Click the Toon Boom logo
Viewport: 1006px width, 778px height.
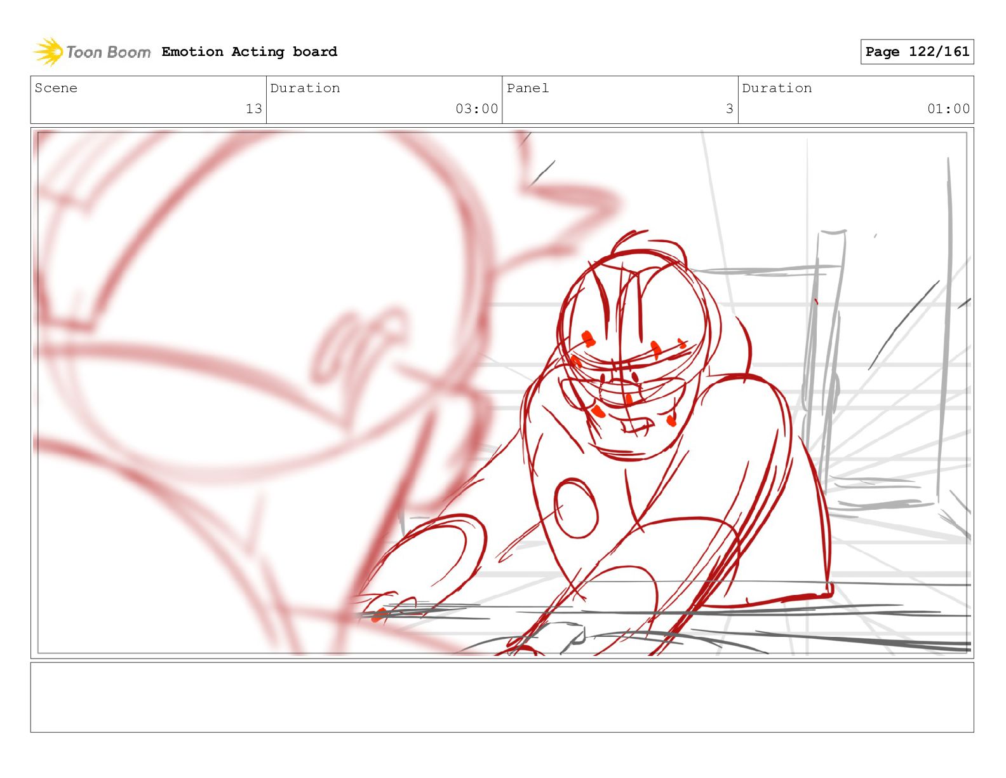click(92, 51)
